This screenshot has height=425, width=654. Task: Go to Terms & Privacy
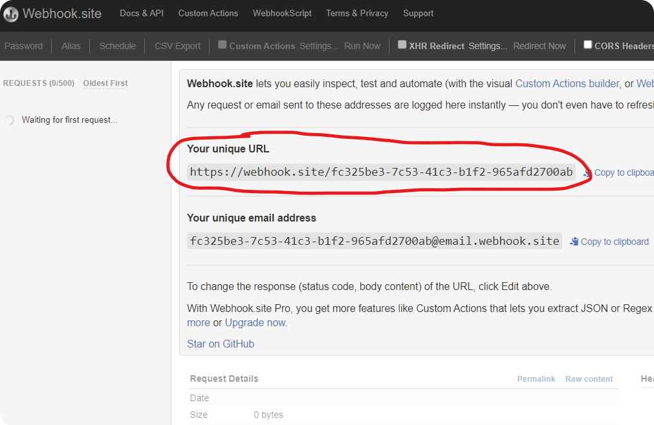(357, 14)
